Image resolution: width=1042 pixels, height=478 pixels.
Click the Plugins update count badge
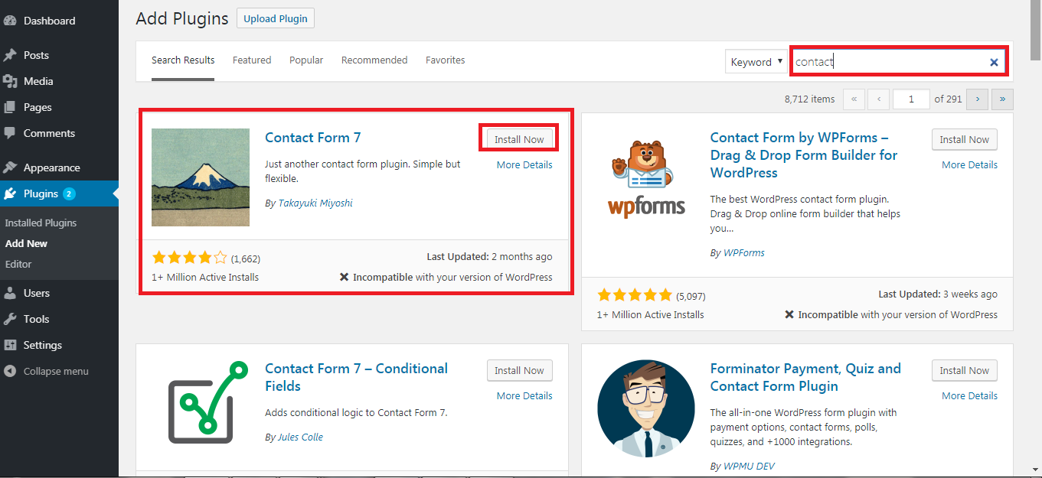[x=69, y=193]
